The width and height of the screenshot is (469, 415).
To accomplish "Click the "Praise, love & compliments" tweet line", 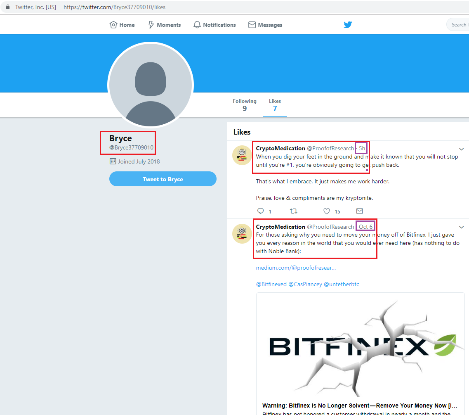I will click(314, 198).
